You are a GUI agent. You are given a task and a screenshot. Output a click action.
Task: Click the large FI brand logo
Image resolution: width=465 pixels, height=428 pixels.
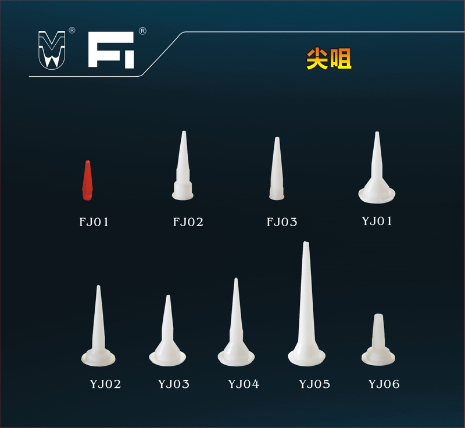111,50
